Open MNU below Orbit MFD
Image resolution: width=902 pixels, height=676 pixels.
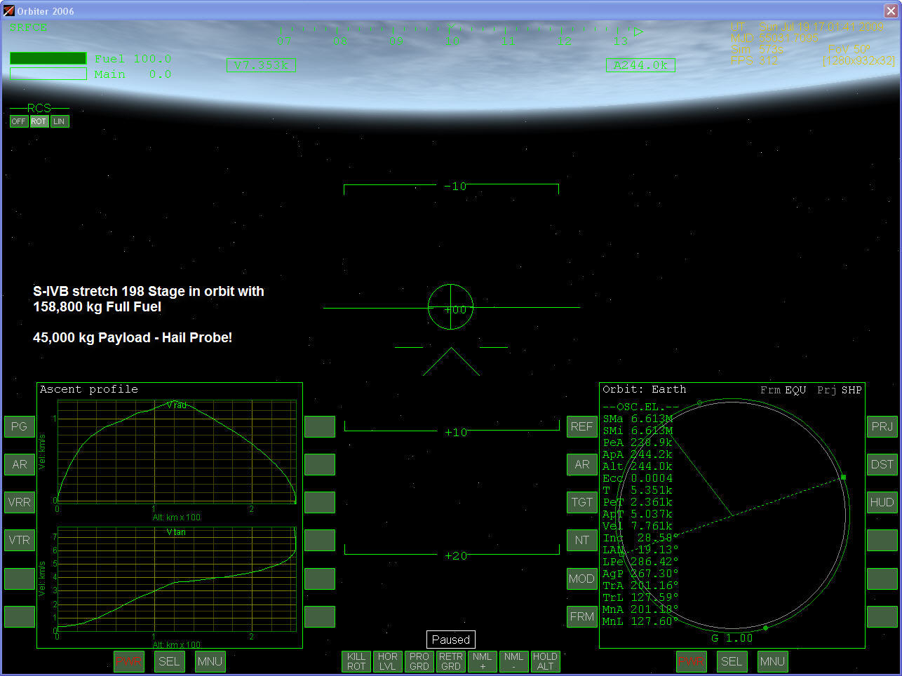click(772, 661)
